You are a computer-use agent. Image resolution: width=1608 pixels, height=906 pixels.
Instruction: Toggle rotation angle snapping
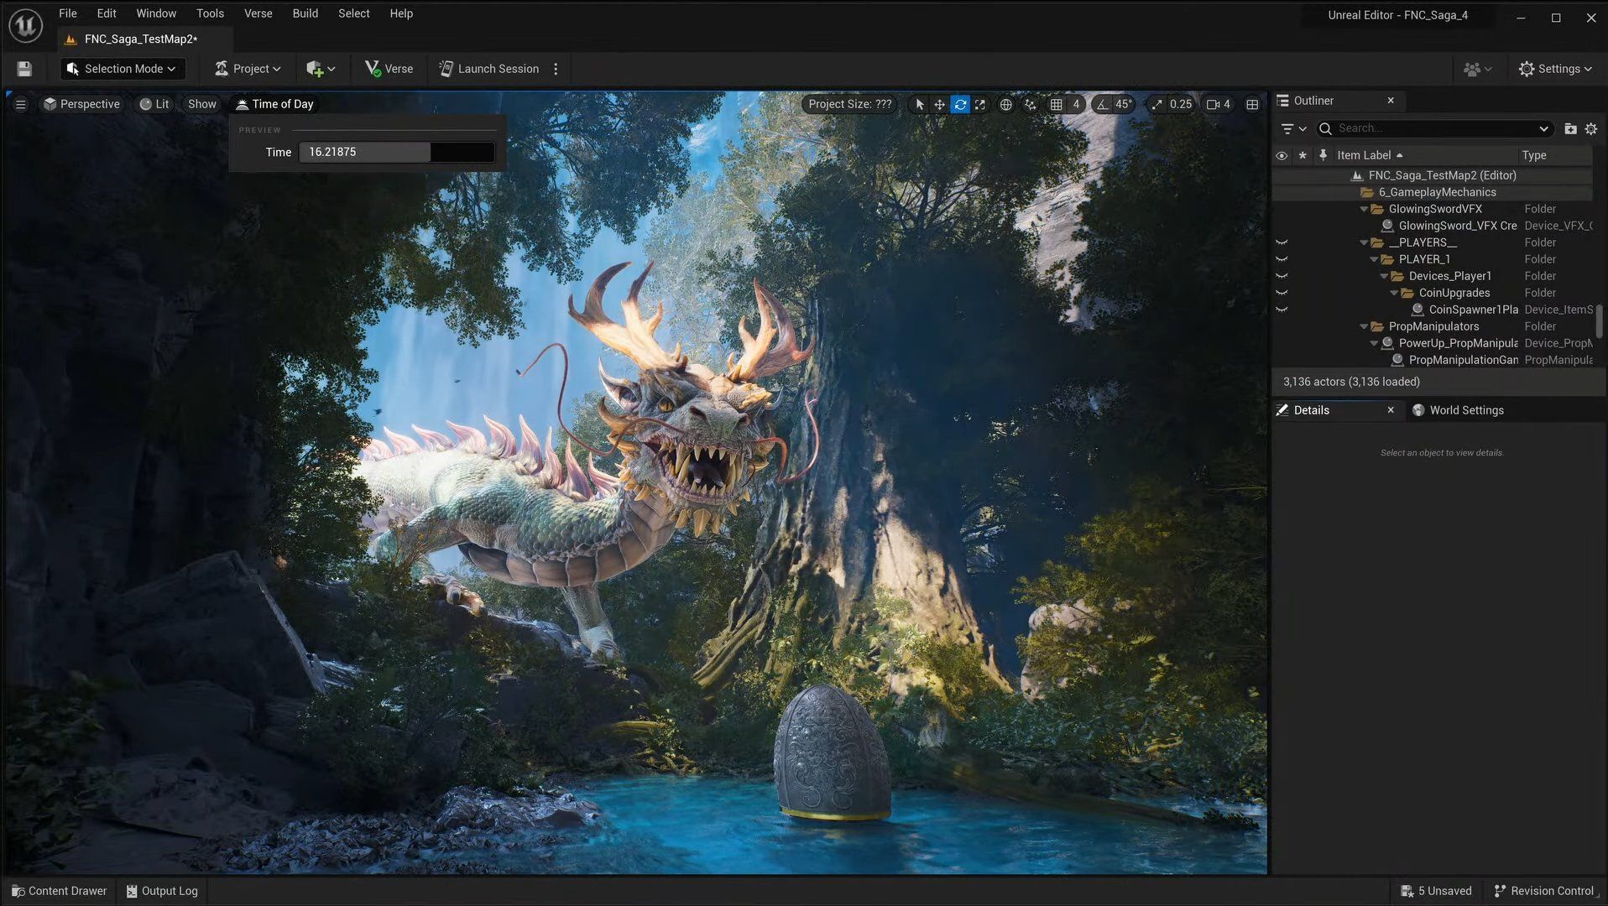[1103, 104]
